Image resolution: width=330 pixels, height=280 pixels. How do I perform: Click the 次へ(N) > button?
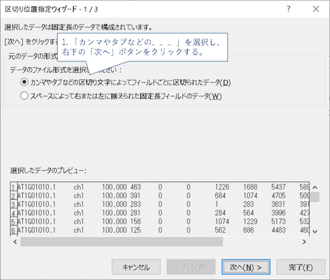246,267
